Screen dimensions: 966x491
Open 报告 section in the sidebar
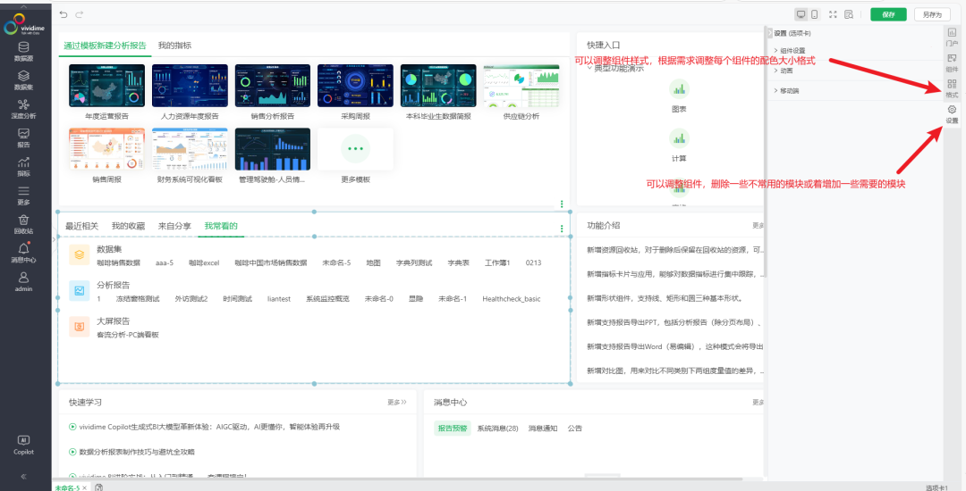[23, 138]
